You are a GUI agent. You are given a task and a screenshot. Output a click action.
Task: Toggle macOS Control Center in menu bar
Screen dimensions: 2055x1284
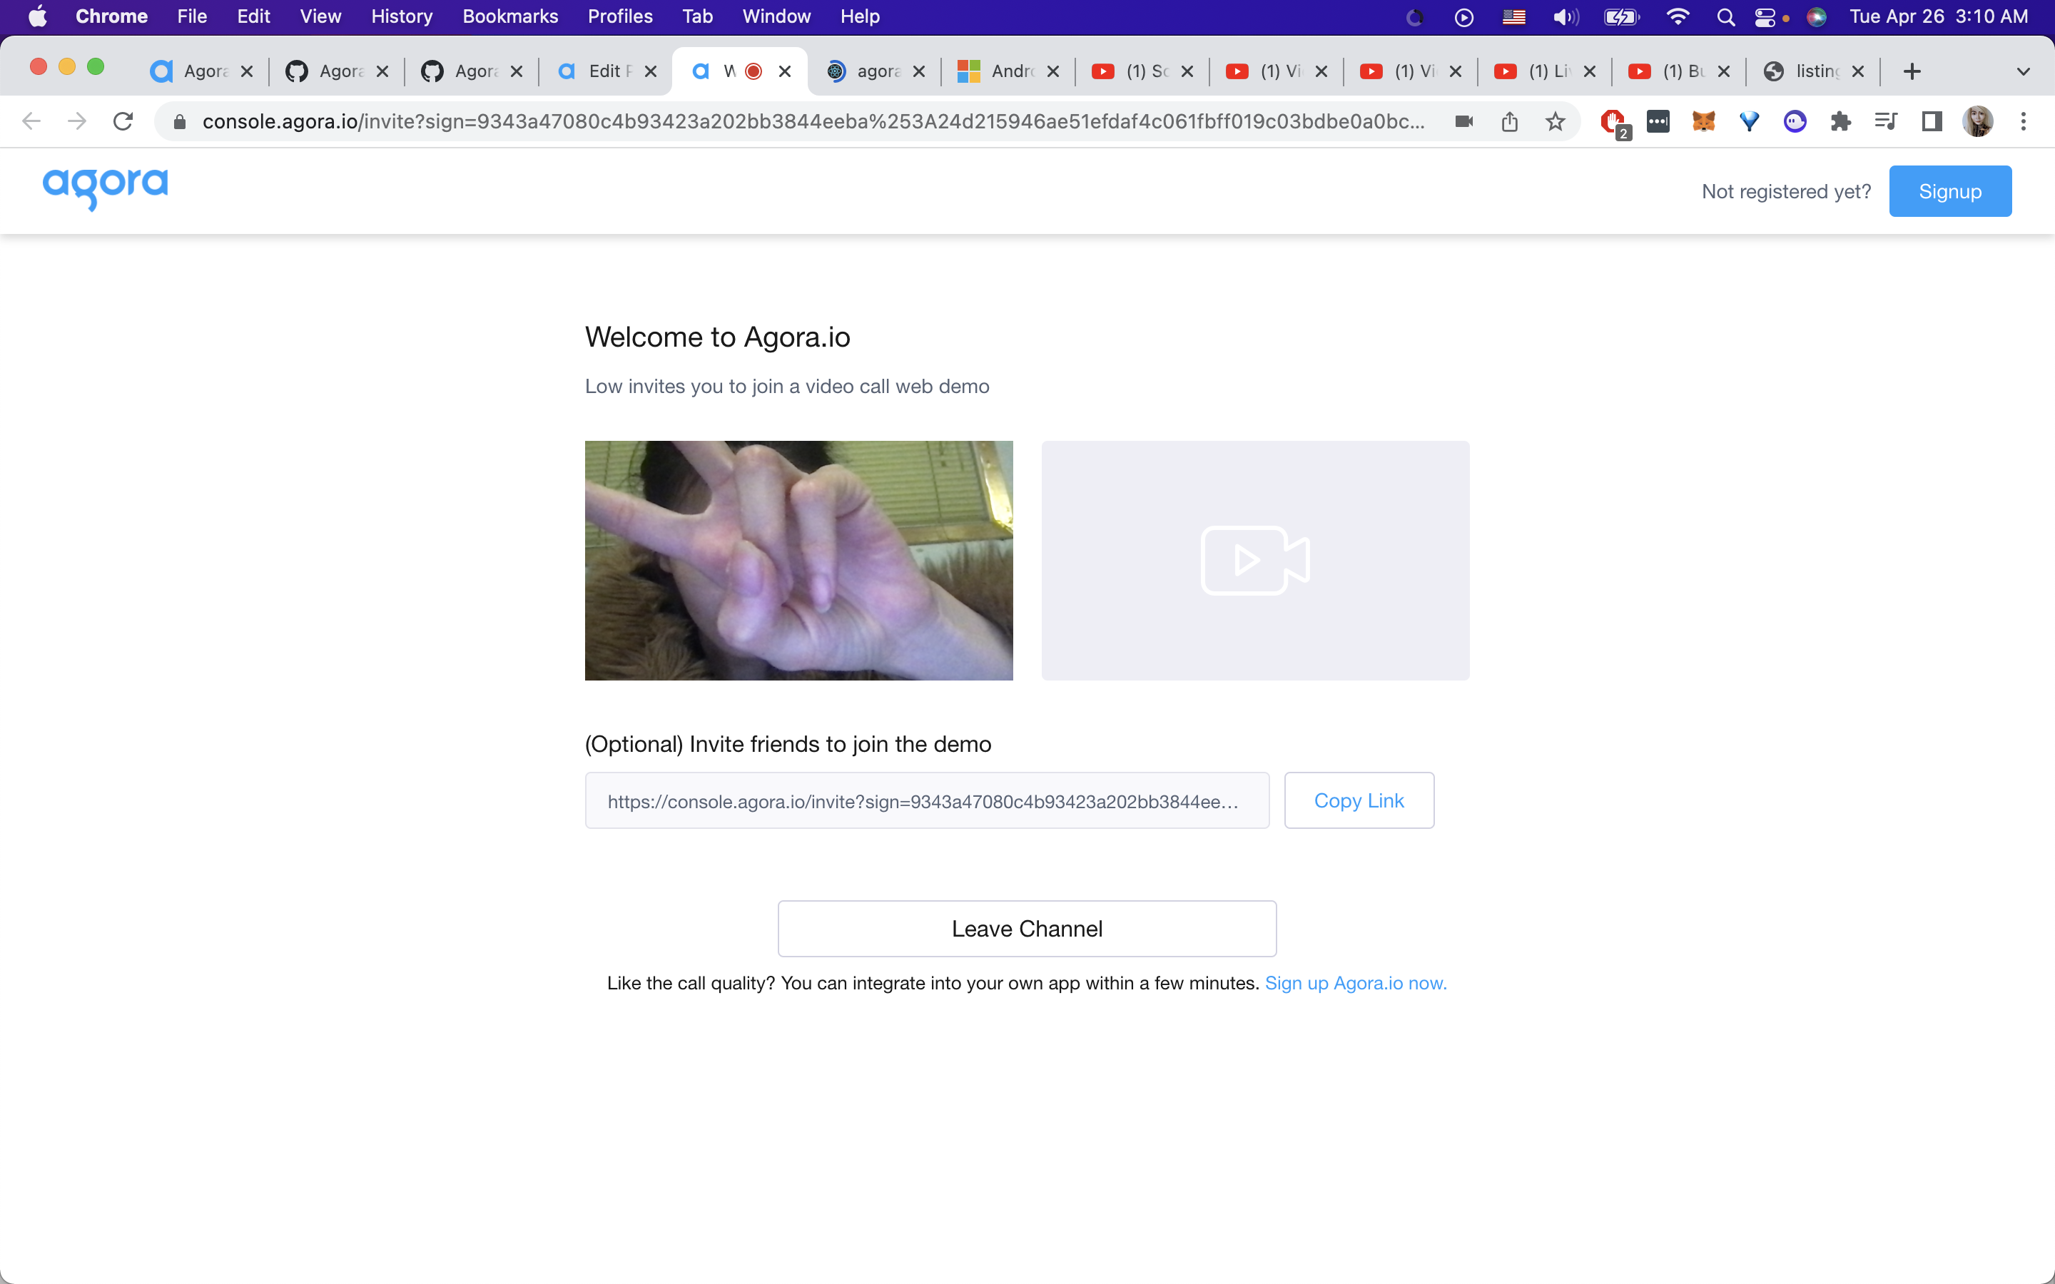coord(1765,17)
